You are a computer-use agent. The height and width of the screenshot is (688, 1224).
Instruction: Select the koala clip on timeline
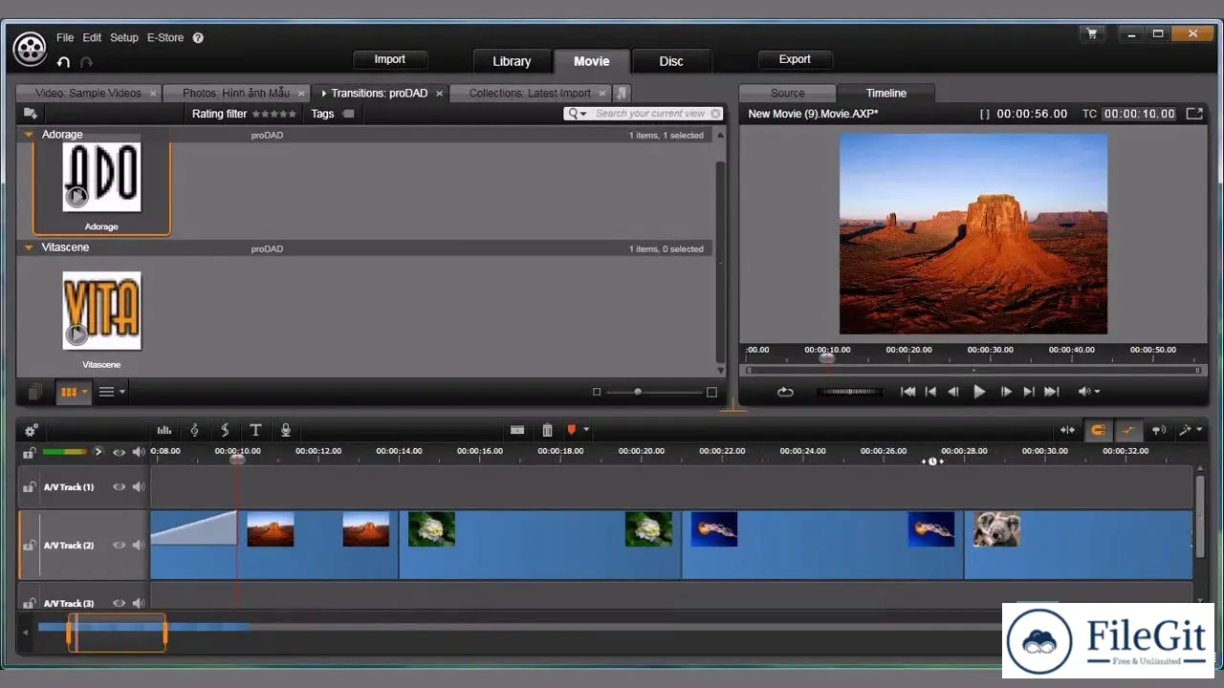[x=1078, y=545]
